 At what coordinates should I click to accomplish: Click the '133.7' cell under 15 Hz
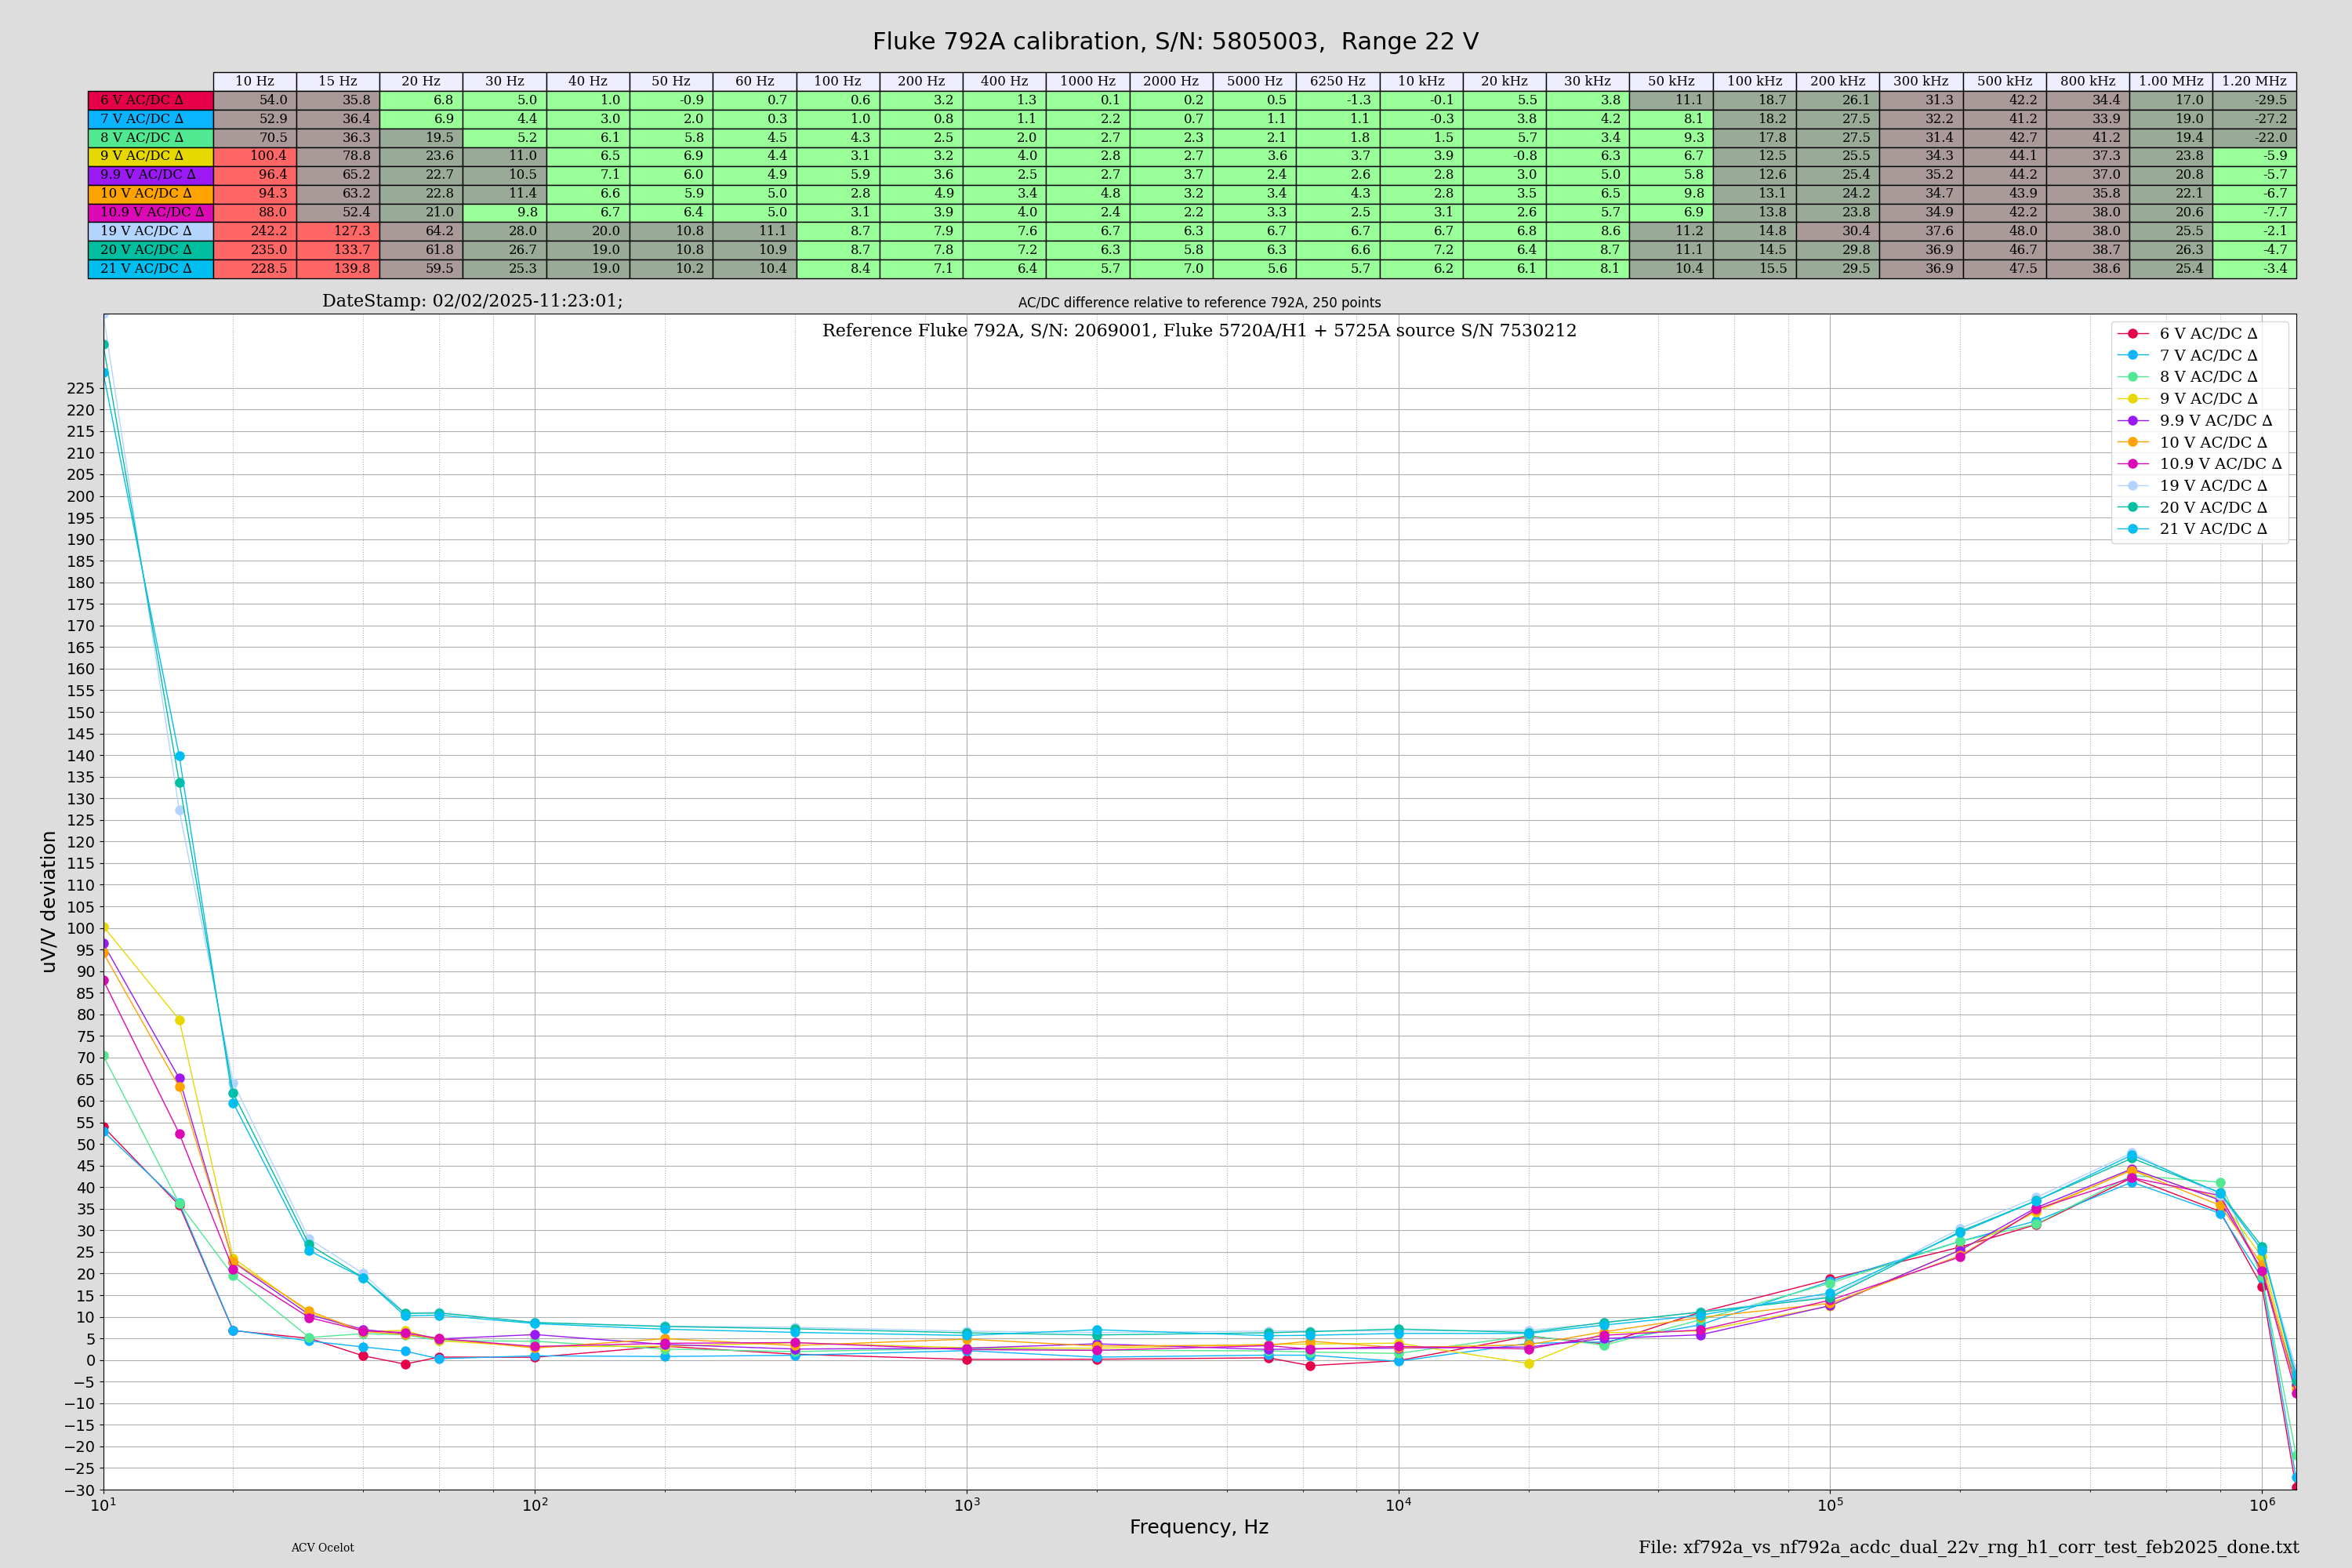click(338, 250)
